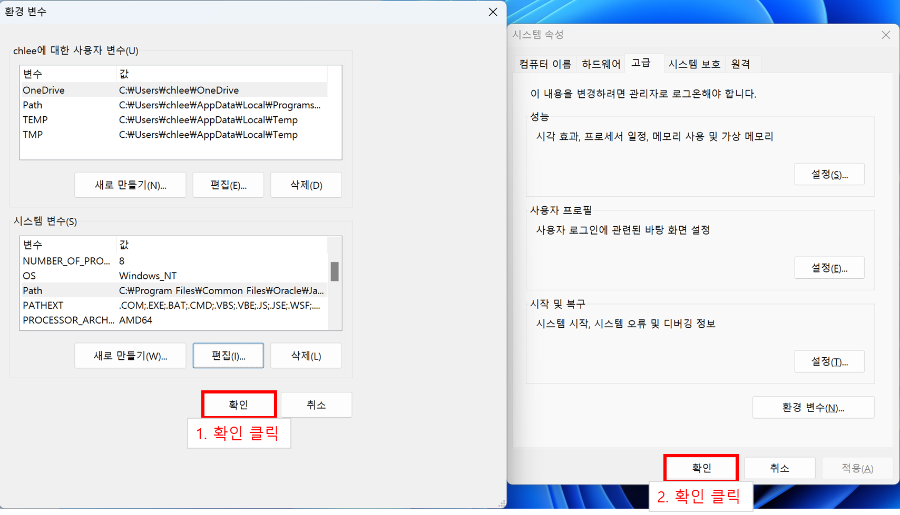
Task: Switch to 컴퓨터 이름 tab in 시스템 속성
Action: [545, 64]
